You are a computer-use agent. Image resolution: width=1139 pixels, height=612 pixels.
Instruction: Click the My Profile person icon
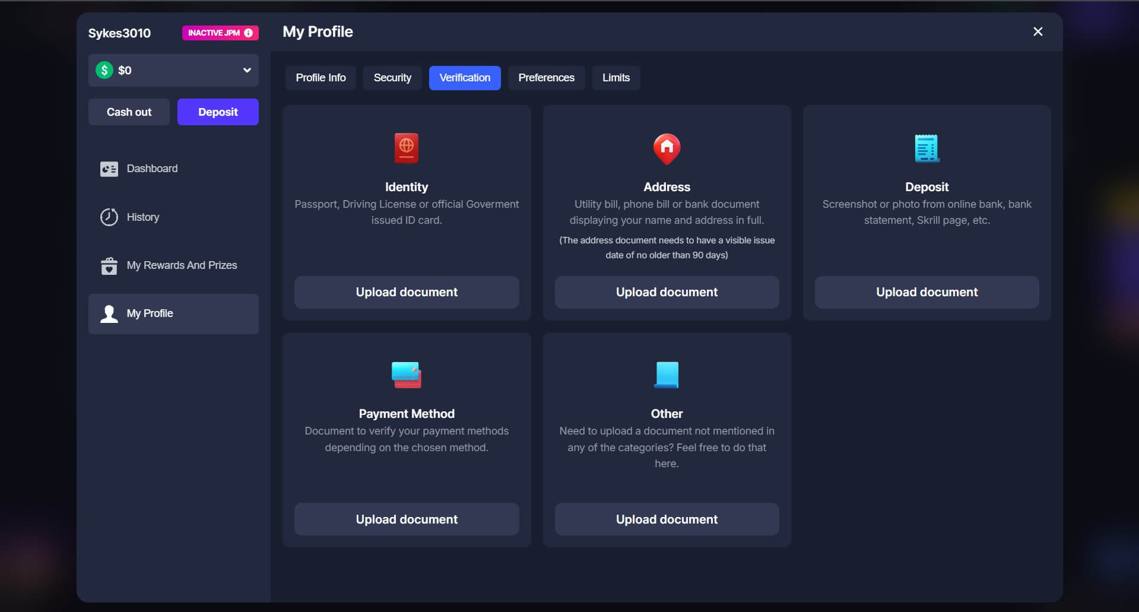pyautogui.click(x=109, y=314)
